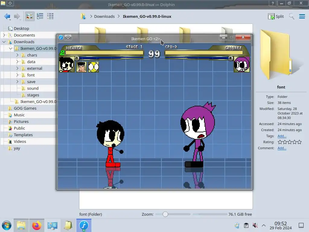Open Dolphin hamburger menu
The width and height of the screenshot is (309, 232).
(302, 16)
